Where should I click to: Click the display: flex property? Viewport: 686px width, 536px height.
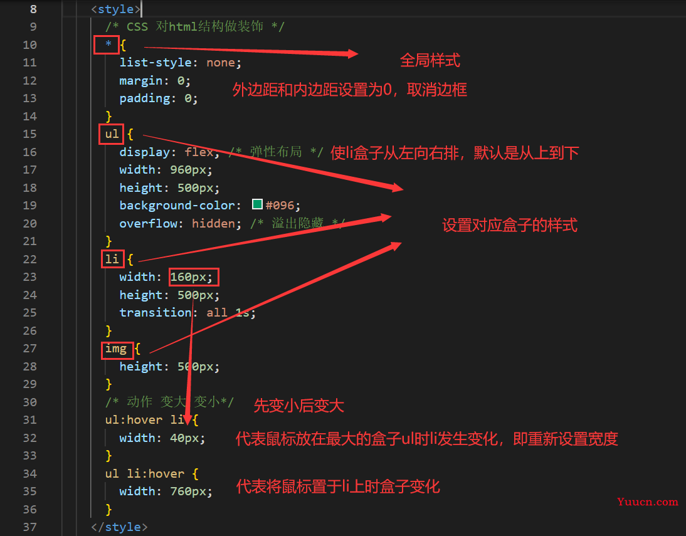pyautogui.click(x=169, y=152)
